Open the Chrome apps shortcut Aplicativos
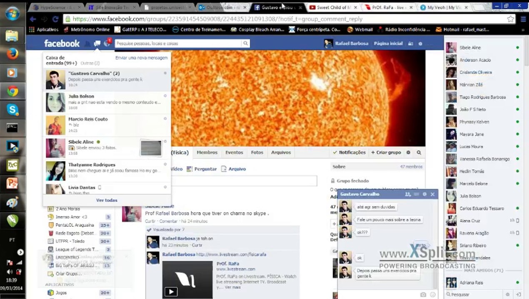The width and height of the screenshot is (529, 299). click(x=44, y=29)
